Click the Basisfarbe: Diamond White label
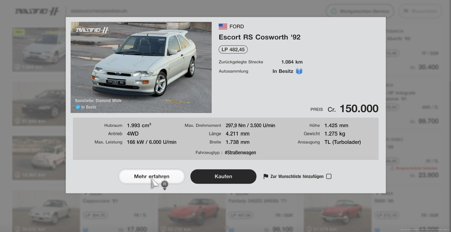 click(x=98, y=100)
